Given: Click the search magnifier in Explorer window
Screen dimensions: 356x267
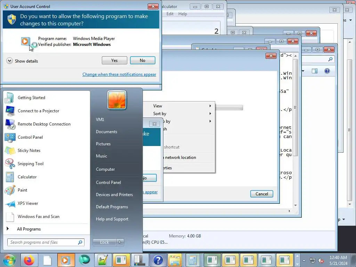Looking at the screenshot, I should (x=330, y=59).
